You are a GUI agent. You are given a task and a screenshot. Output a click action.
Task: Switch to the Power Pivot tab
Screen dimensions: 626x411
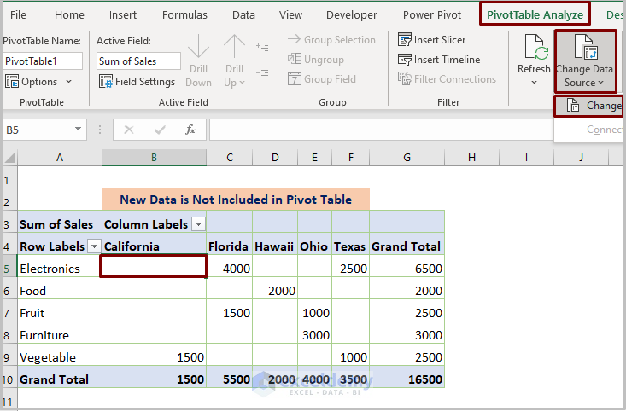coord(431,14)
